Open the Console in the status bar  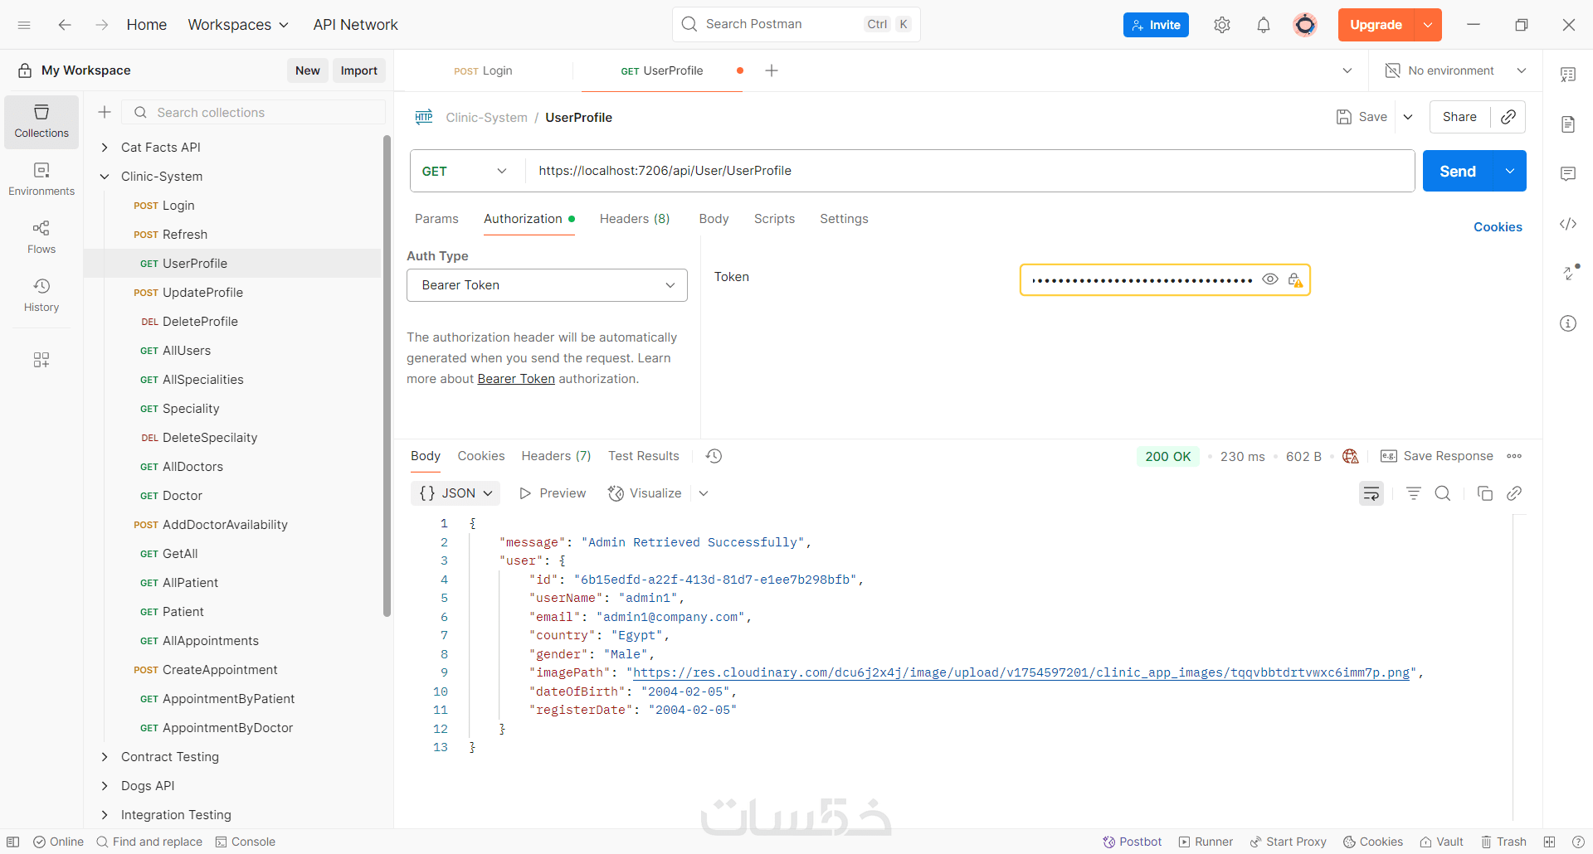246,842
